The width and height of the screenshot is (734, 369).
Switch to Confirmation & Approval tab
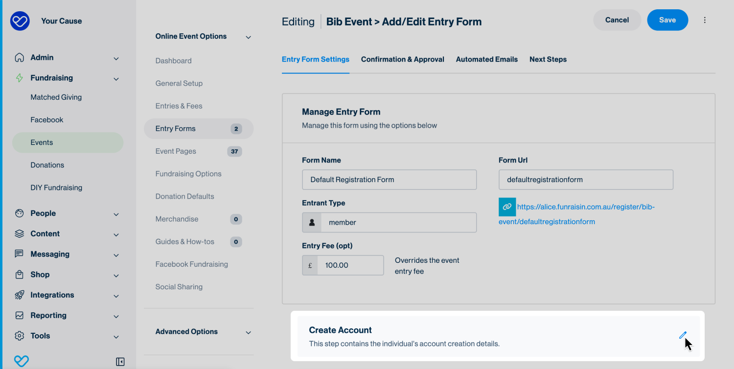(402, 59)
